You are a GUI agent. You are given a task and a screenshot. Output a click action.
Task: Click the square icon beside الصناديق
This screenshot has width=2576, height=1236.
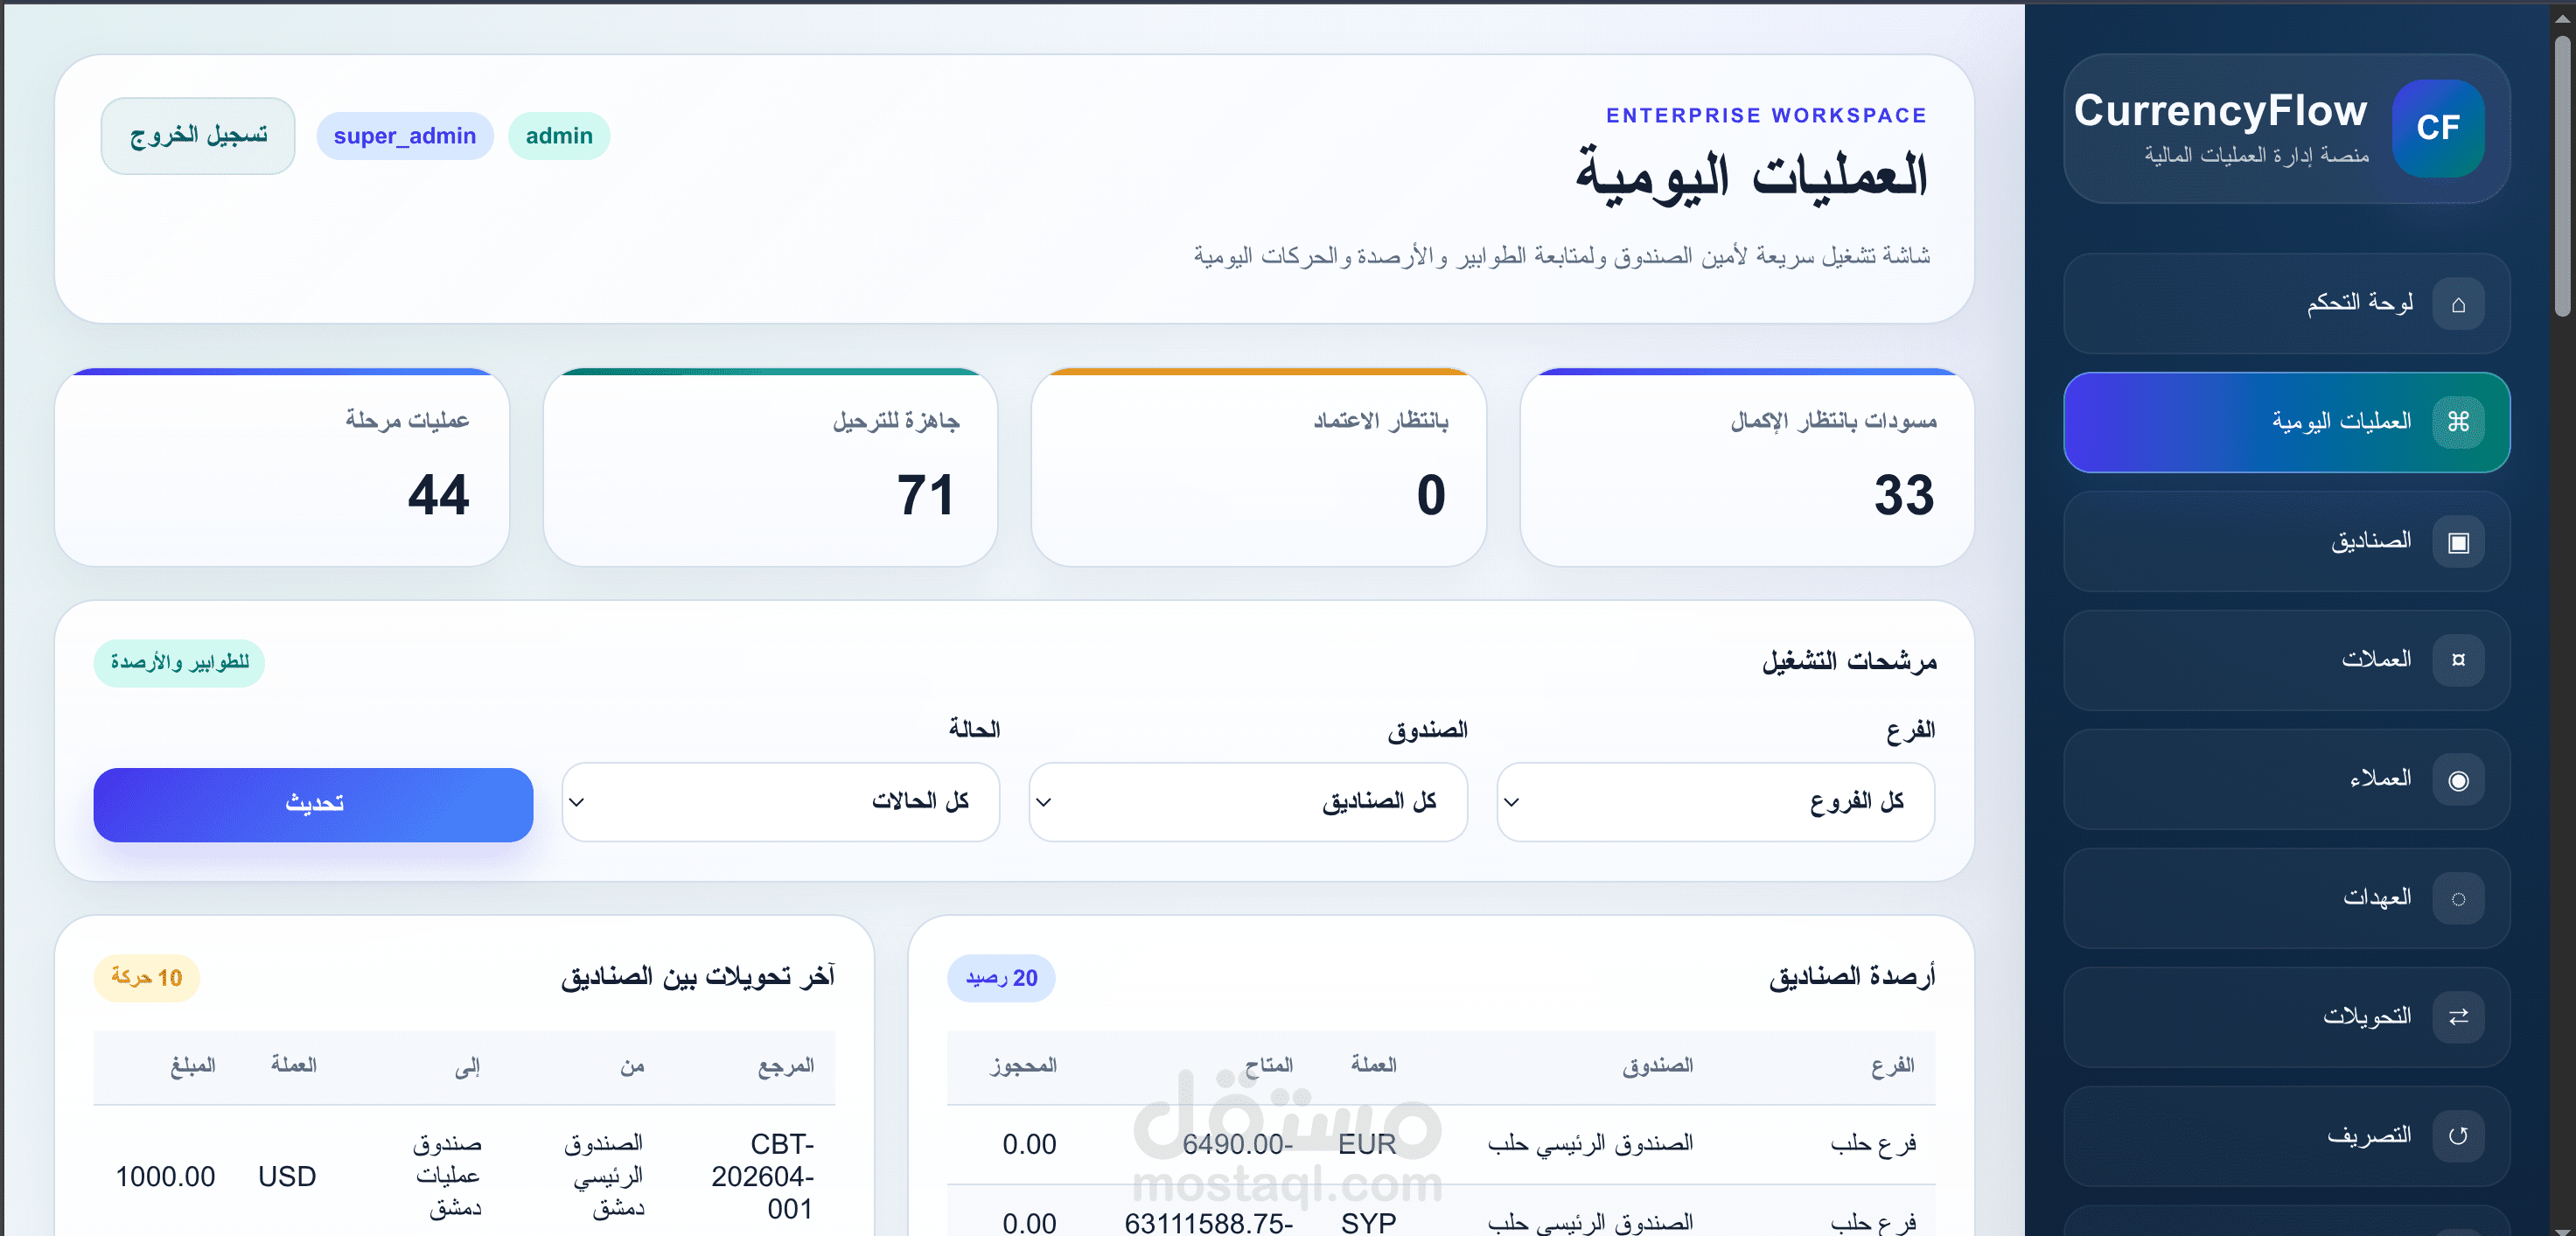coord(2457,542)
